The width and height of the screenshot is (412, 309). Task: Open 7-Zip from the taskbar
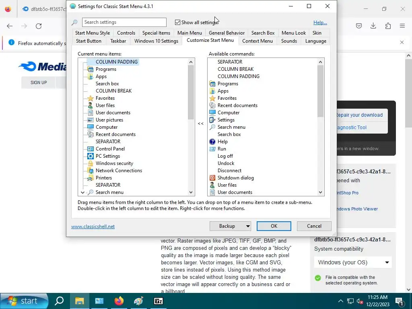pos(158,301)
